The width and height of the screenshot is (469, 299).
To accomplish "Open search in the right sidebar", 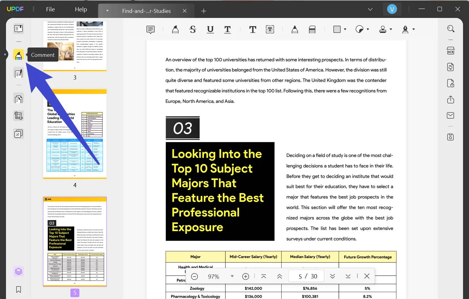I will tap(450, 29).
